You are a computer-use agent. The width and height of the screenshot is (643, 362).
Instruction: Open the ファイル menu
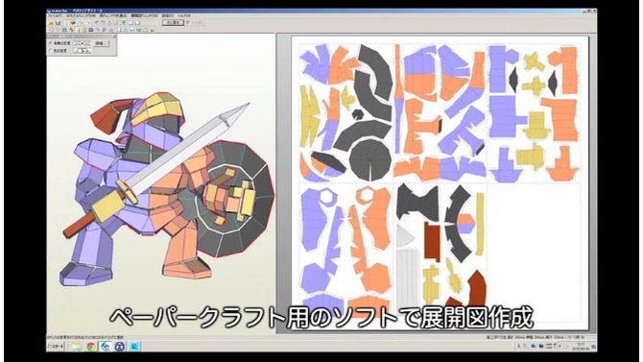tap(55, 16)
